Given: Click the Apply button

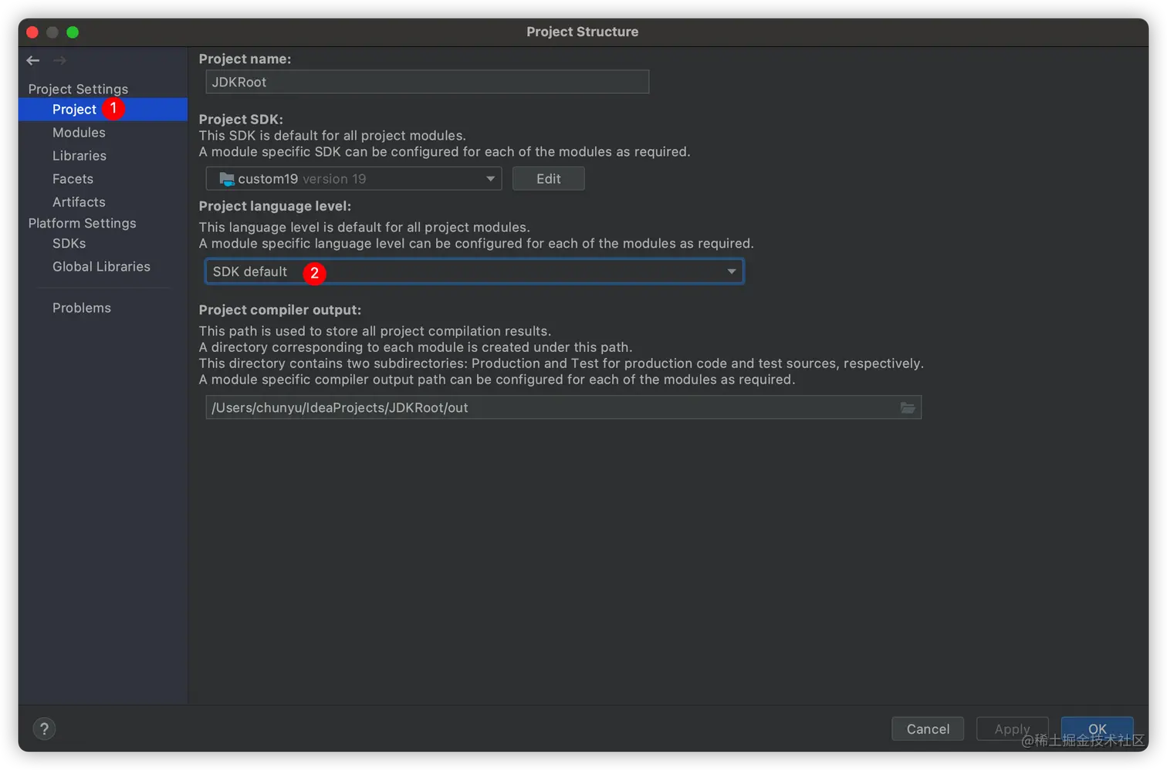Looking at the screenshot, I should tap(1012, 729).
